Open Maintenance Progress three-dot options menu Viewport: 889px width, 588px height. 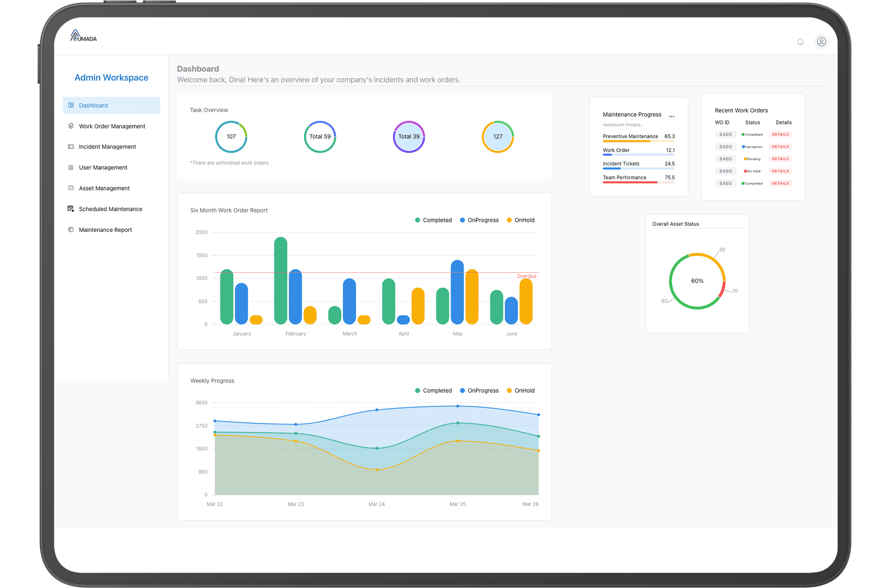tap(671, 116)
